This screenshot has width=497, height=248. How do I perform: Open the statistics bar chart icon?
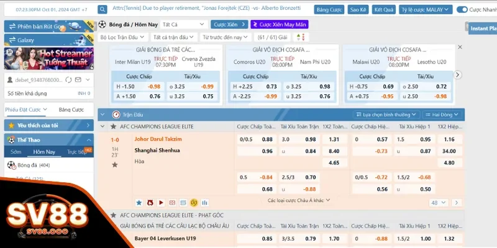click(x=205, y=203)
